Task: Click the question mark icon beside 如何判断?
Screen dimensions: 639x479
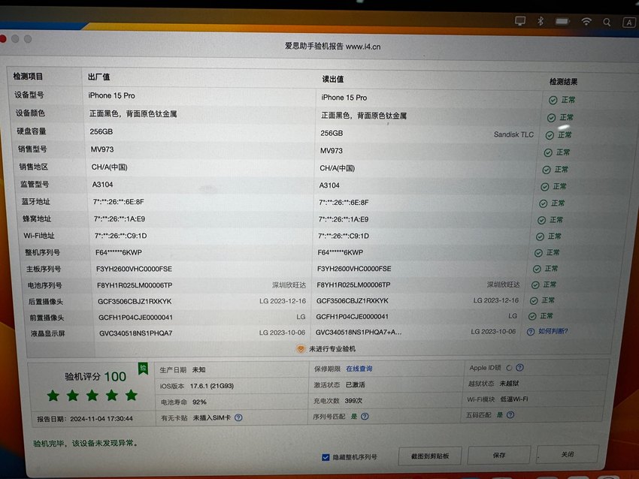Action: coord(530,332)
